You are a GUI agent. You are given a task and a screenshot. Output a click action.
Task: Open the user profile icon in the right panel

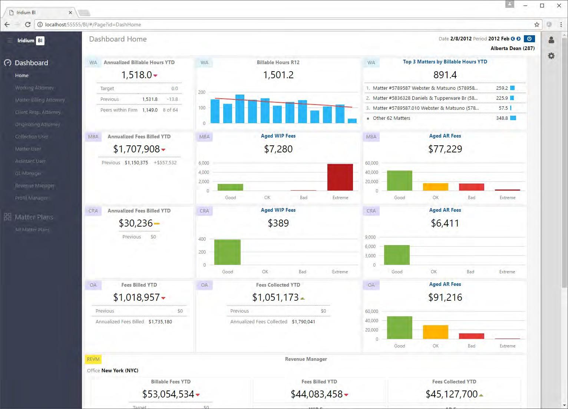click(551, 40)
